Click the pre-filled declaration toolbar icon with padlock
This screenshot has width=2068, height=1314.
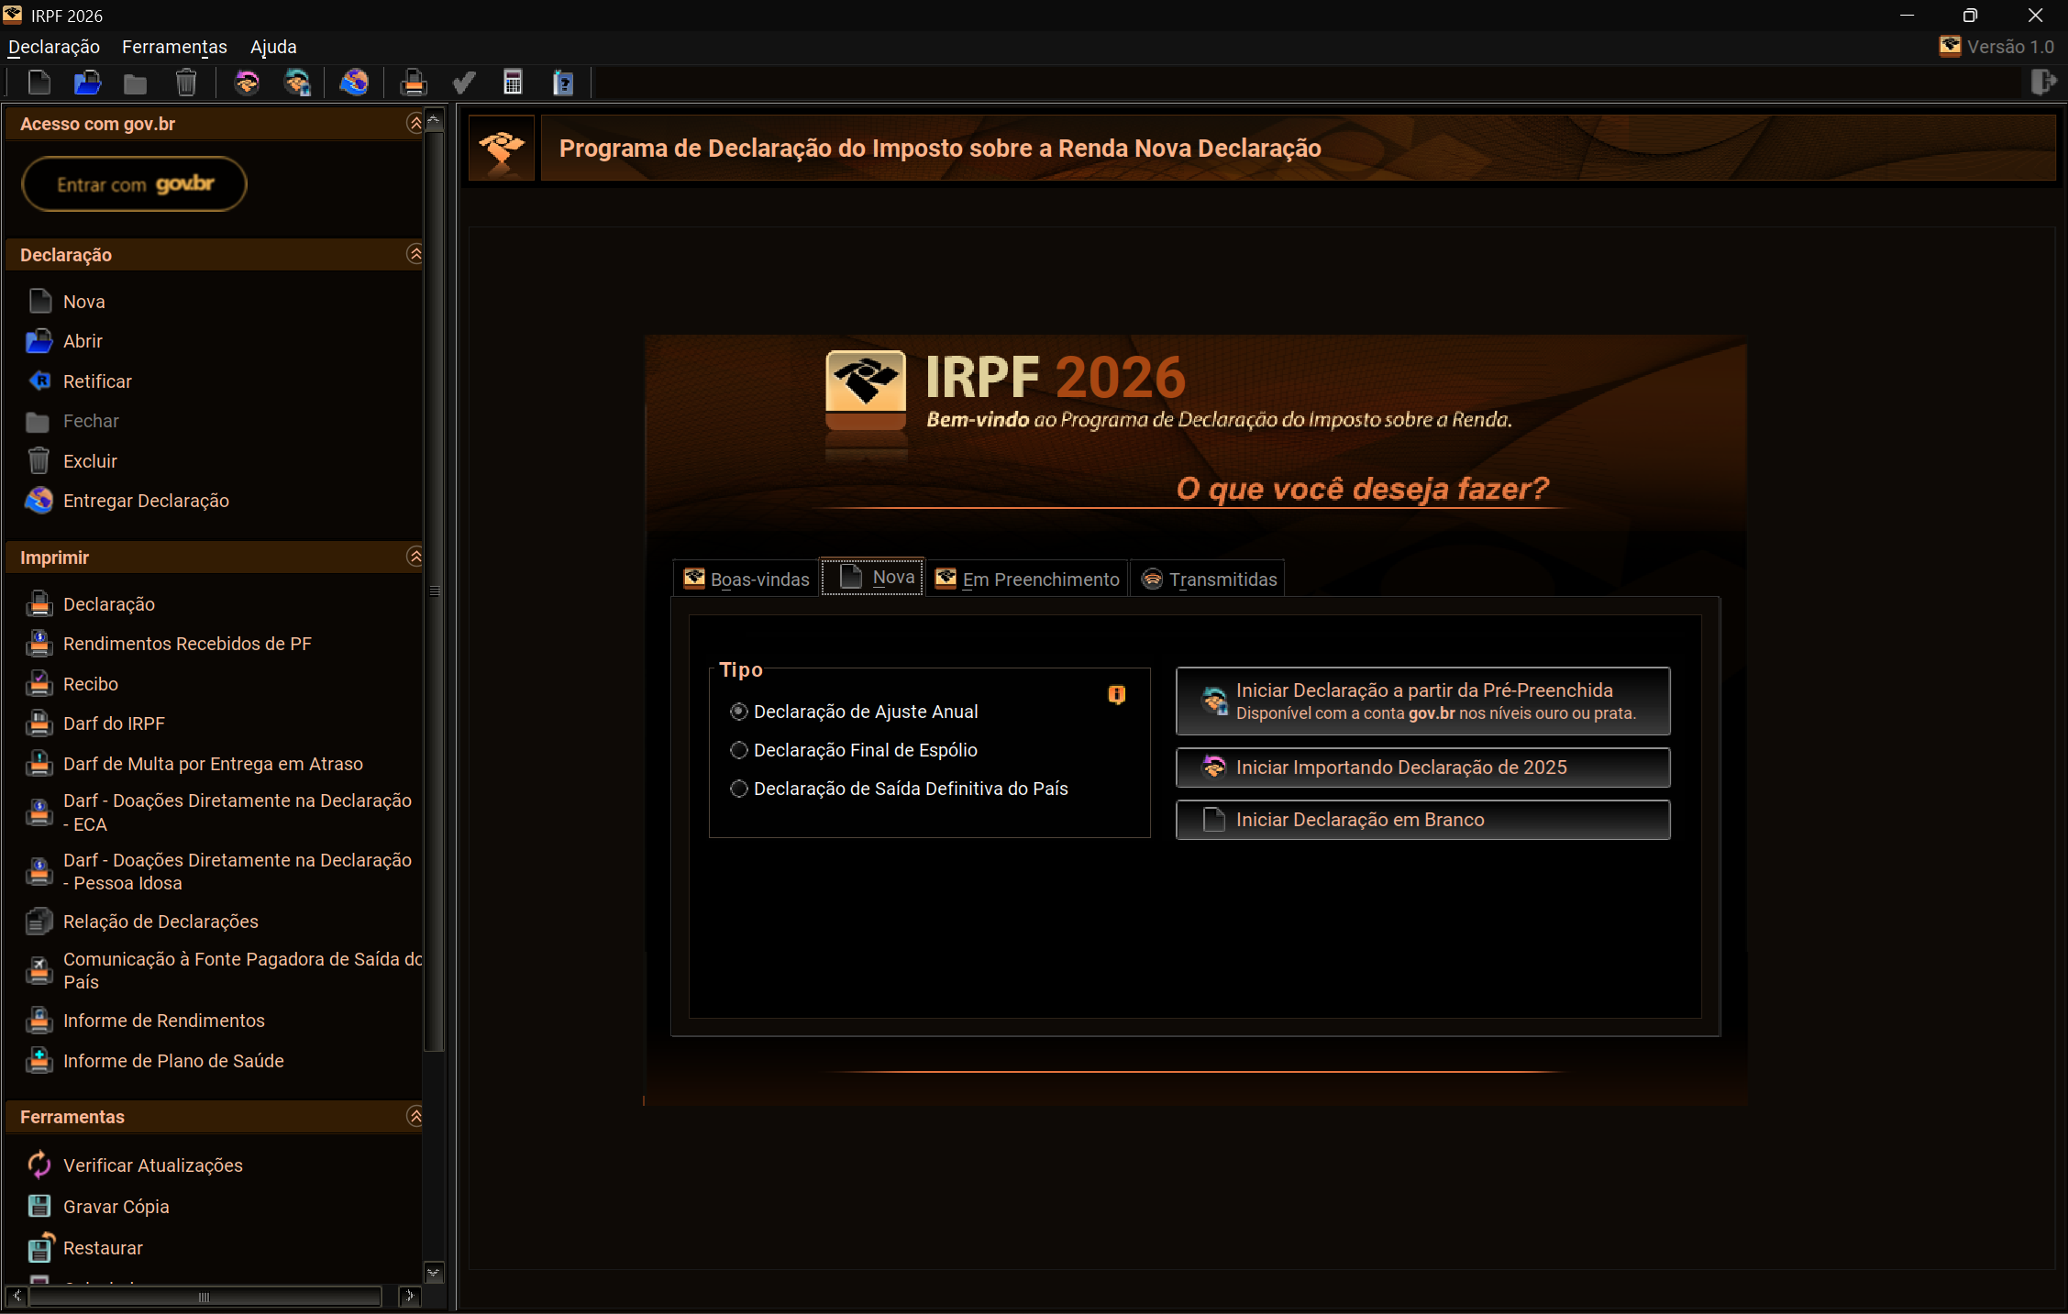[x=297, y=83]
